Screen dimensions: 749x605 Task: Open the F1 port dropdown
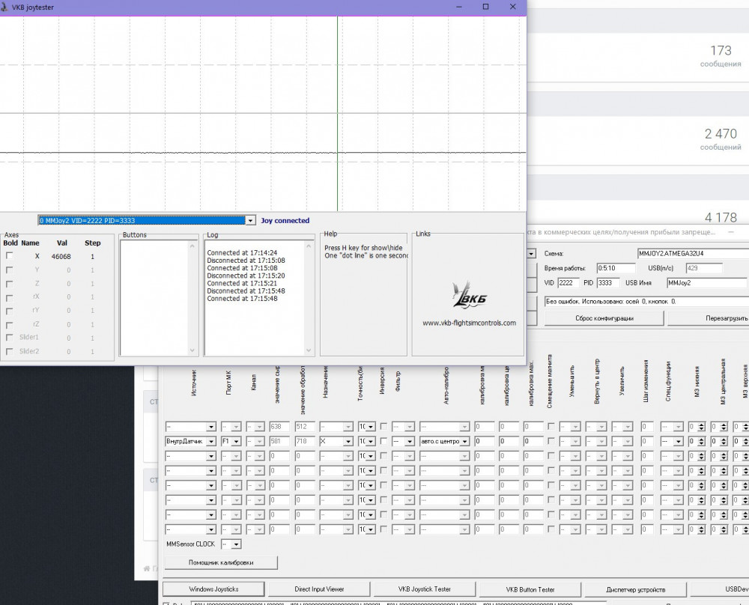pyautogui.click(x=237, y=442)
